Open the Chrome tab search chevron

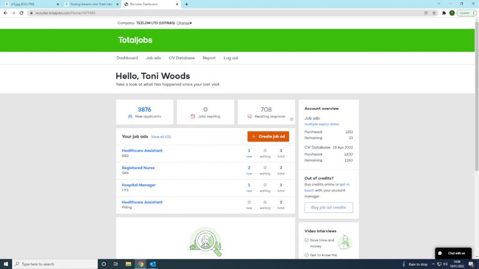(439, 4)
